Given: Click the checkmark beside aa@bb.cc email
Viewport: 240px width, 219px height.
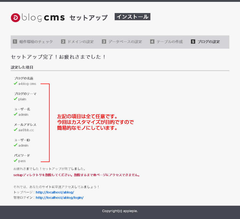Looking at the screenshot, I should point(15,130).
